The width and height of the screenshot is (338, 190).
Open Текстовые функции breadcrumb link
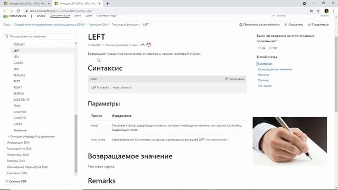tap(125, 25)
